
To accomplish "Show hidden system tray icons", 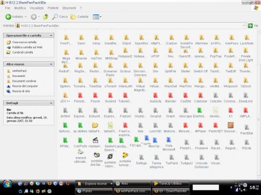I will [x=231, y=187].
